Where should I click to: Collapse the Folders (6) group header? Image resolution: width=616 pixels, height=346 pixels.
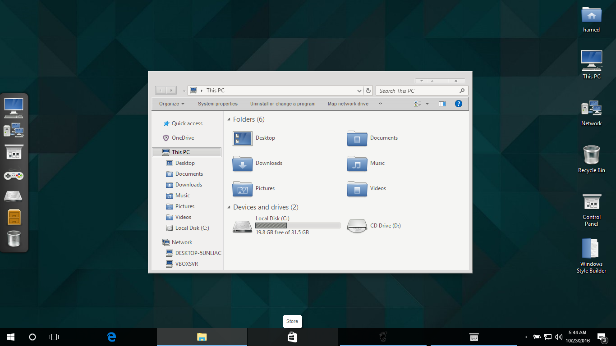point(229,119)
